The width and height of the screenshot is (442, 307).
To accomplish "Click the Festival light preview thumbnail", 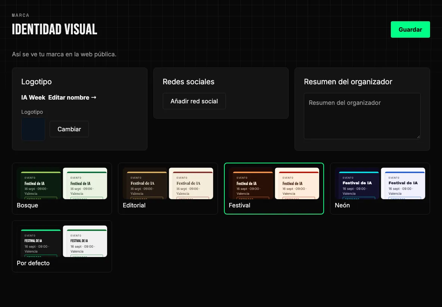I will coord(297,184).
